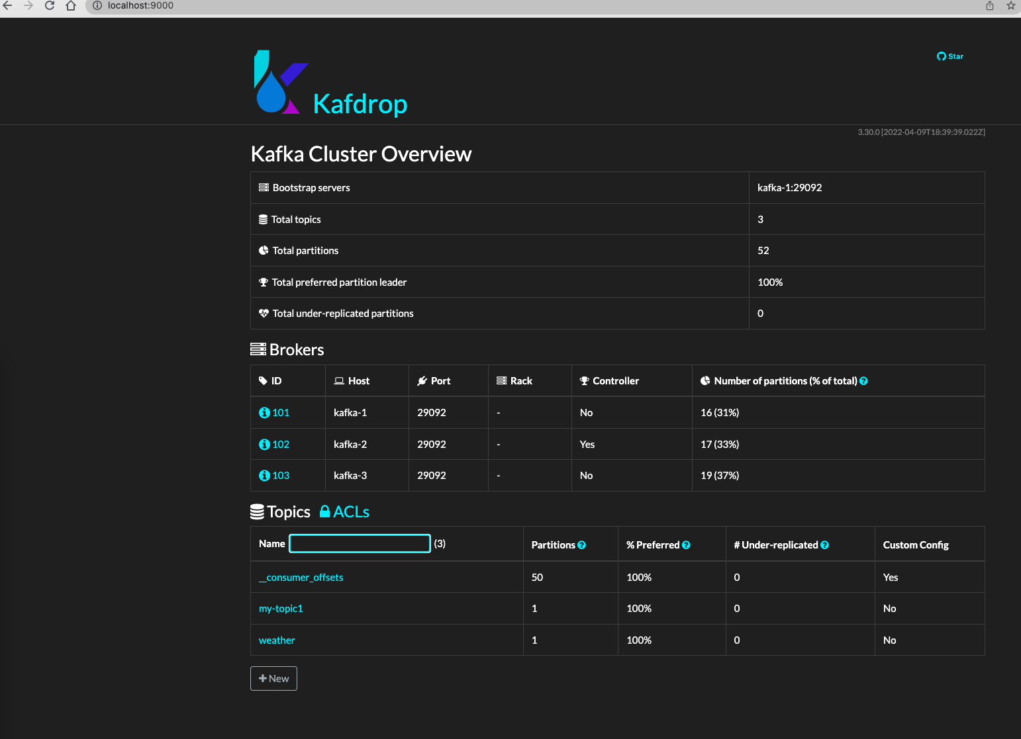The width and height of the screenshot is (1021, 739).
Task: Open browser home icon
Action: click(71, 5)
